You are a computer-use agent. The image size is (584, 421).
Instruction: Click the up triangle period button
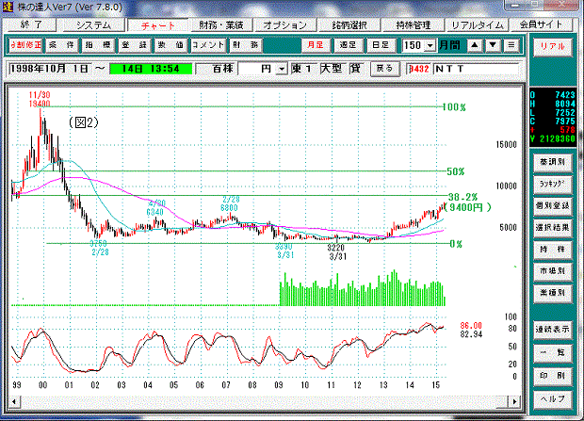[x=475, y=45]
